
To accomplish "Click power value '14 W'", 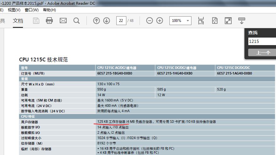I will [x=101, y=95].
